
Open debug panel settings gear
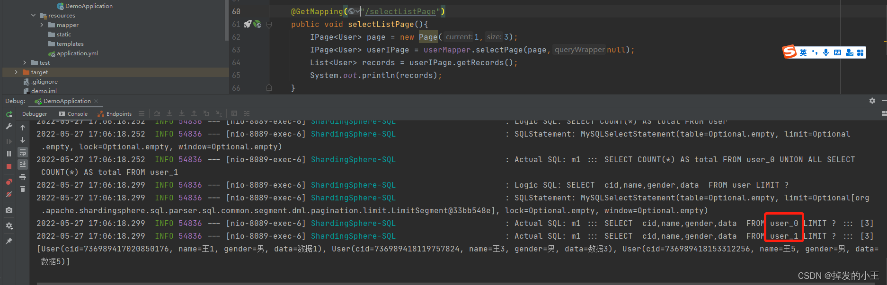872,101
